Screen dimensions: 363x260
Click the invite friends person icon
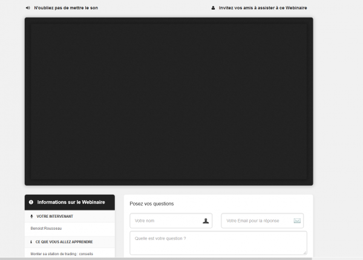[213, 8]
